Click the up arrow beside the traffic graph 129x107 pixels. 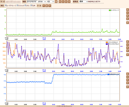tap(127, 48)
